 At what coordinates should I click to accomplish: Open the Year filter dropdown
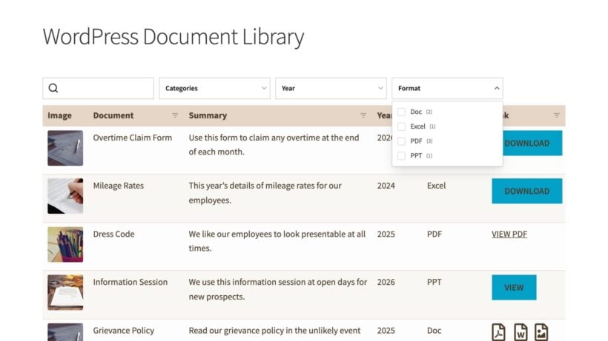pos(331,88)
